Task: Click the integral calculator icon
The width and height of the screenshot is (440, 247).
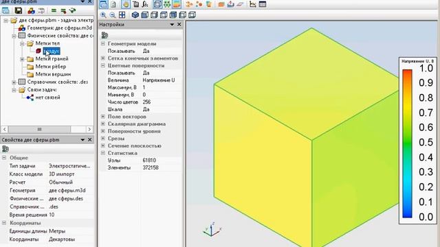Action: [145, 4]
